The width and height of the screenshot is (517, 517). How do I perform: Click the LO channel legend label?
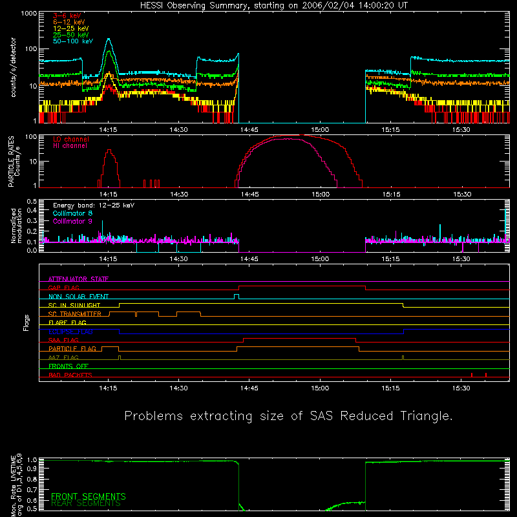(71, 139)
